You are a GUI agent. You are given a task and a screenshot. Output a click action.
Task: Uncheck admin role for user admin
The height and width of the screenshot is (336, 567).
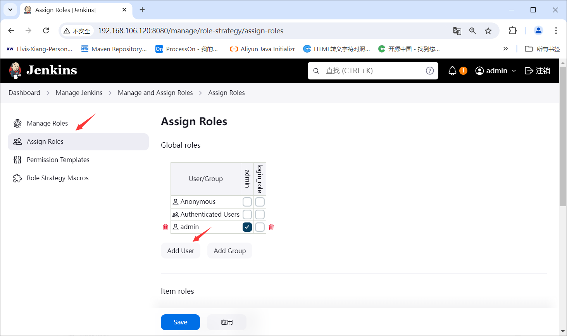point(247,227)
